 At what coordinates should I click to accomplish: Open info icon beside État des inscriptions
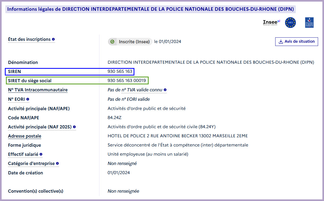tap(53, 40)
